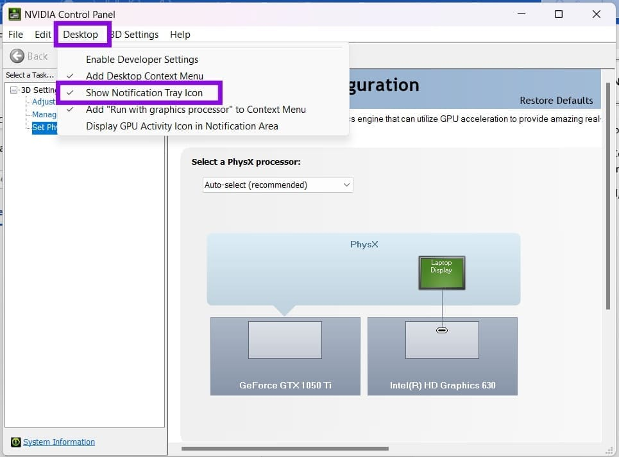This screenshot has width=619, height=457.
Task: Select Enable Developer Settings
Action: (203, 60)
